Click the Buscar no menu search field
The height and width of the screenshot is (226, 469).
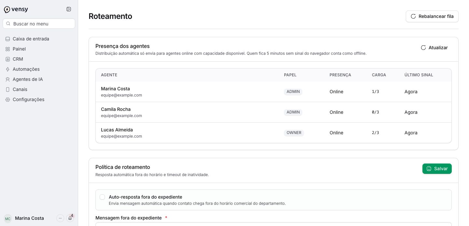click(39, 23)
